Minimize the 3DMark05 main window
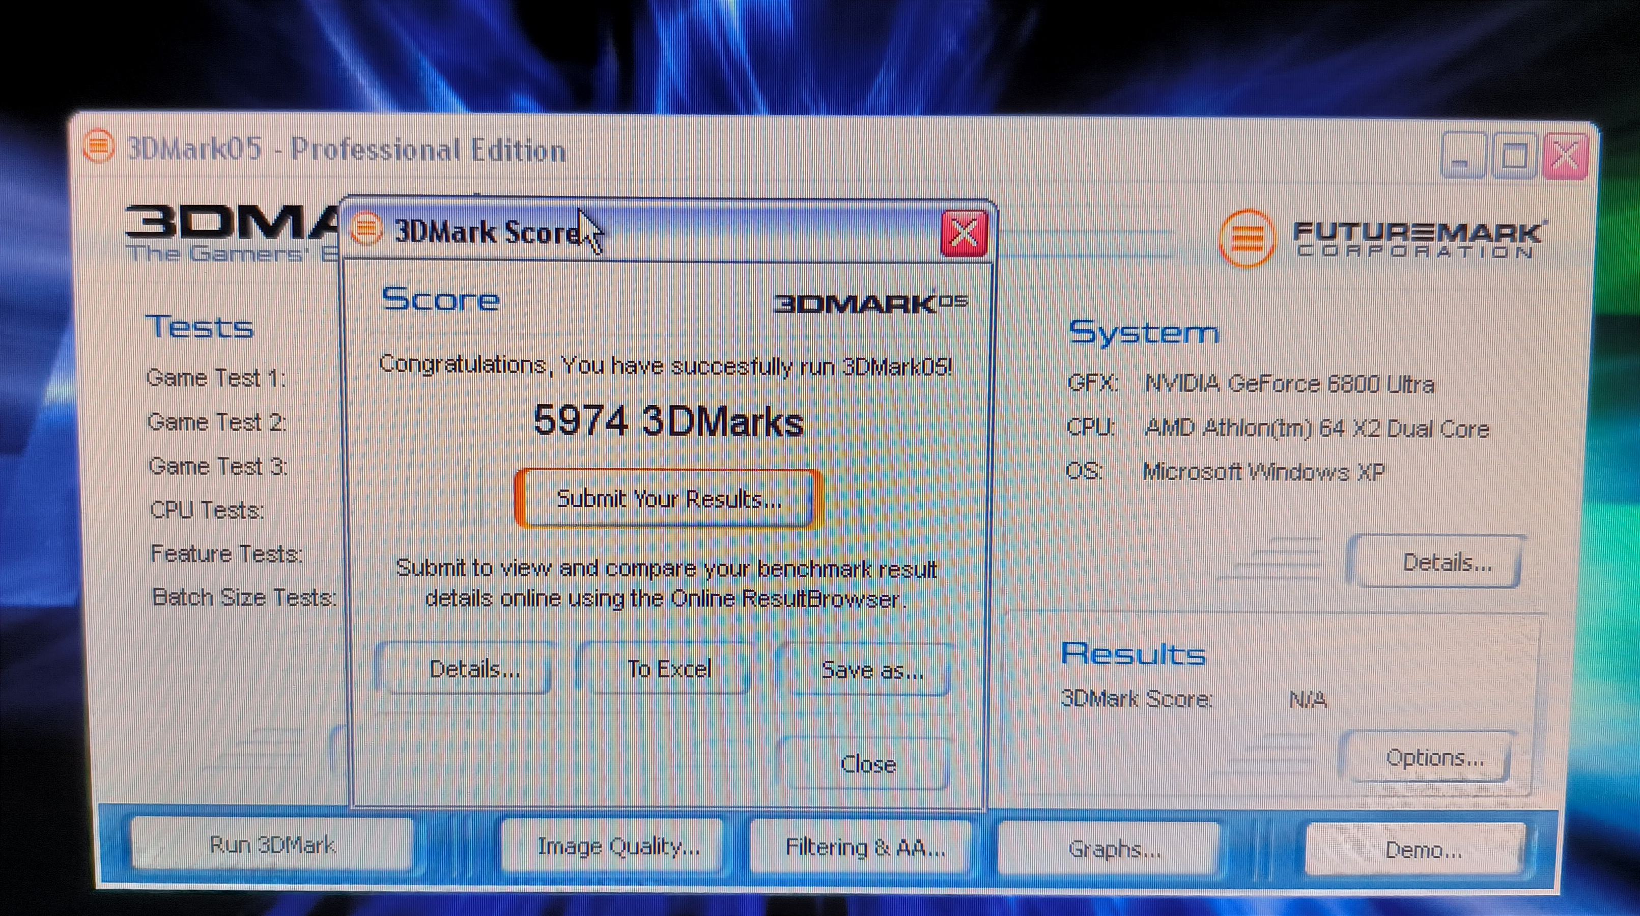 tap(1463, 156)
